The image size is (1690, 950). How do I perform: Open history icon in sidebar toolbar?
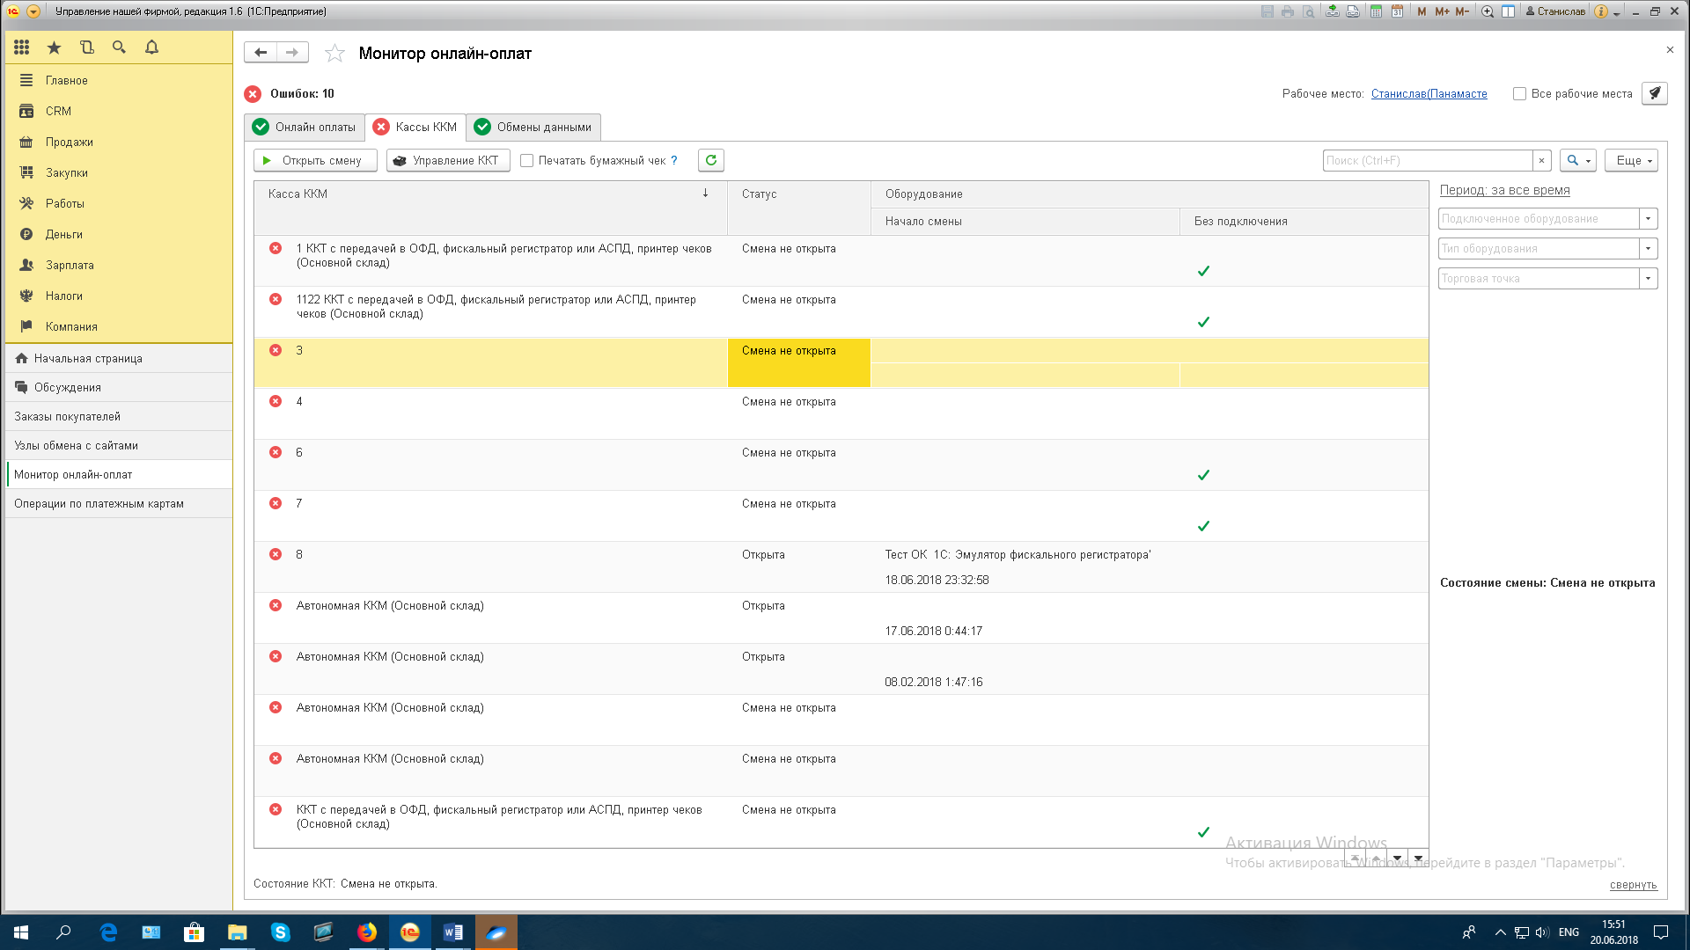tap(86, 47)
